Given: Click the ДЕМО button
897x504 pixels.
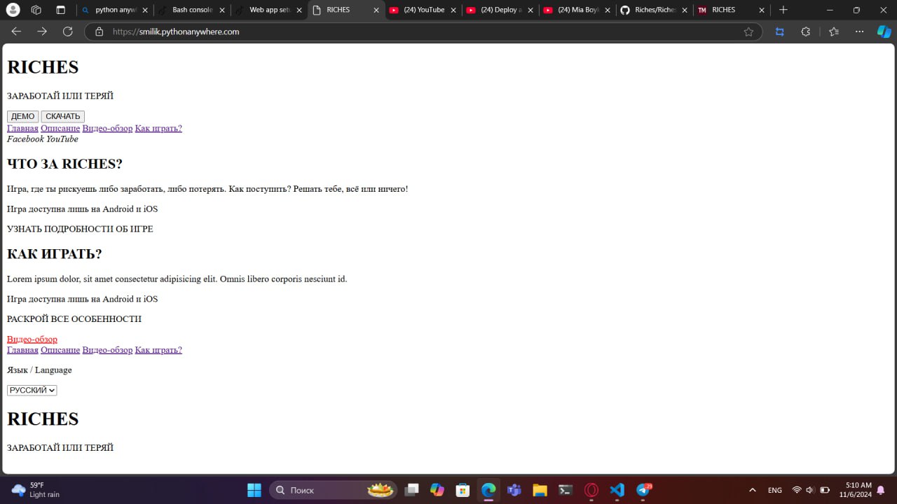Looking at the screenshot, I should point(22,116).
